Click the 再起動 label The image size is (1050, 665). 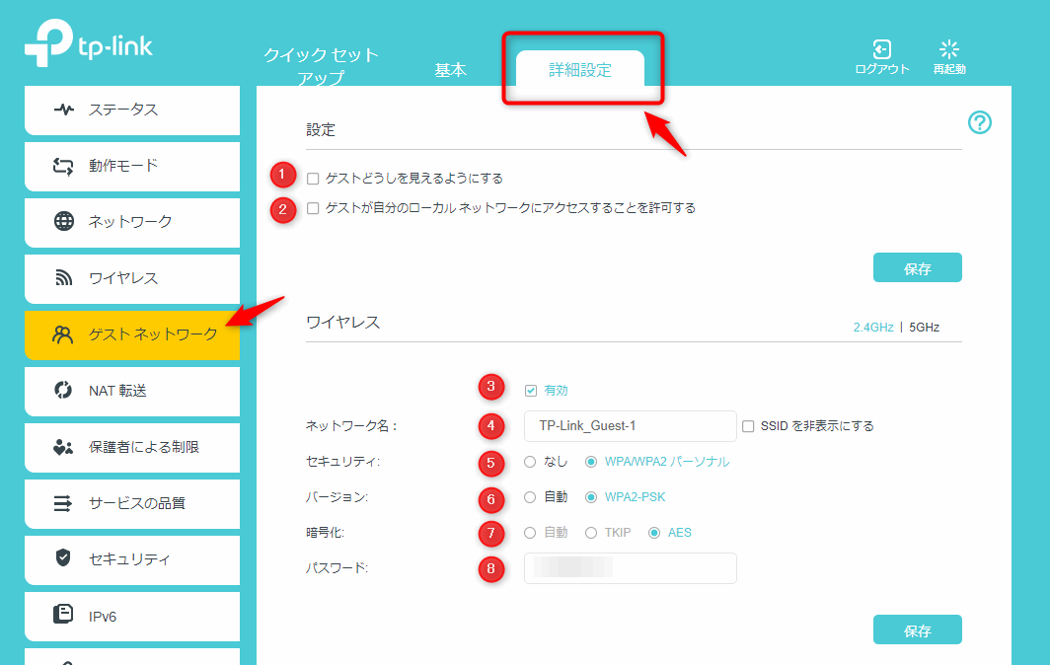949,69
